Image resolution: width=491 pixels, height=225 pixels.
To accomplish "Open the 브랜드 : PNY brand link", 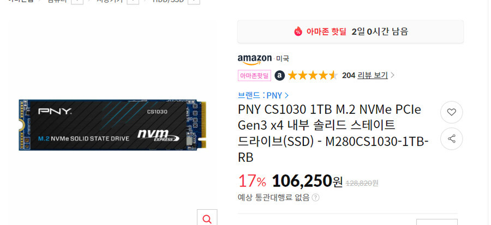I will [260, 95].
